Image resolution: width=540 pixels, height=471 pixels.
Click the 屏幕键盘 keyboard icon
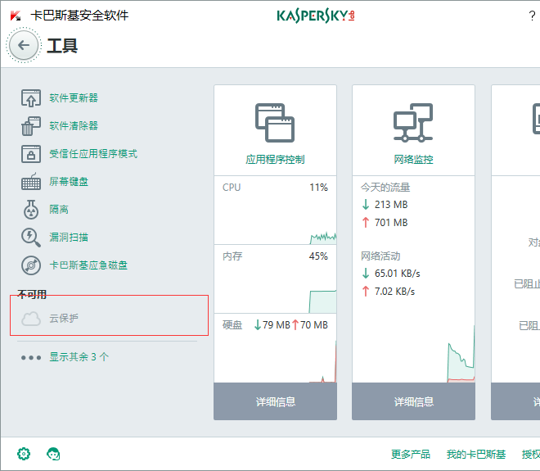(x=31, y=182)
